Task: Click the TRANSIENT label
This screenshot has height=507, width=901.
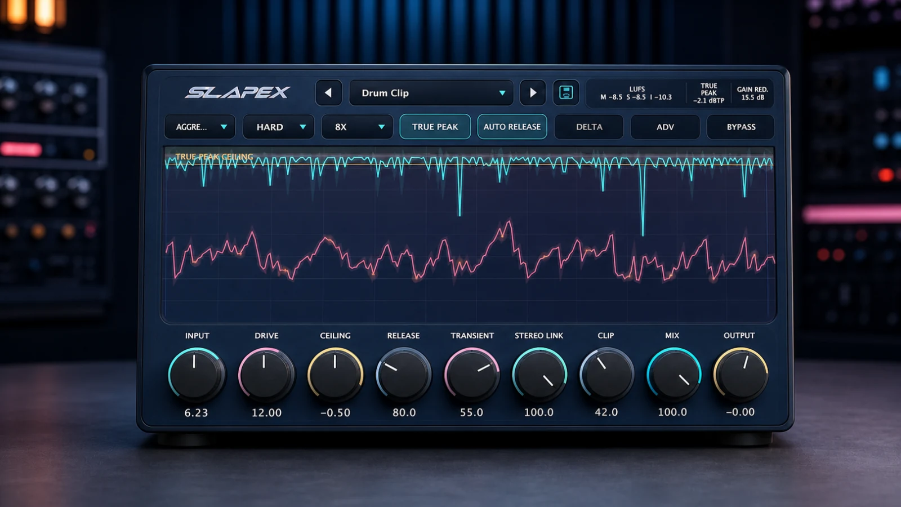Action: coord(472,336)
